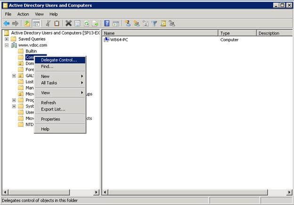
Task: Click the right pane horizontal scrollbar thumb
Action: tap(188, 192)
